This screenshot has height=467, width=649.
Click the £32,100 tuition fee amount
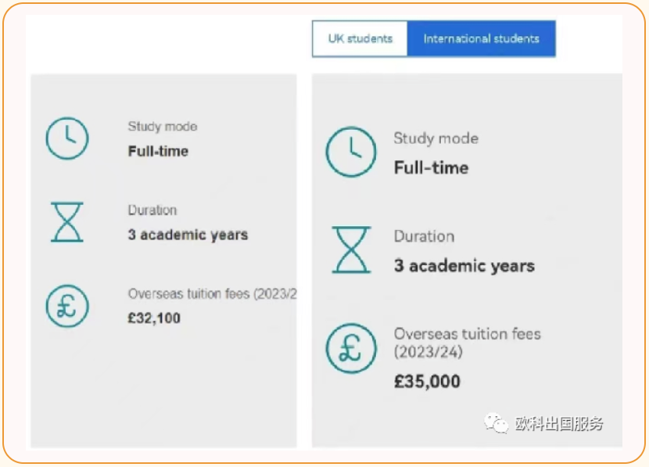[154, 318]
